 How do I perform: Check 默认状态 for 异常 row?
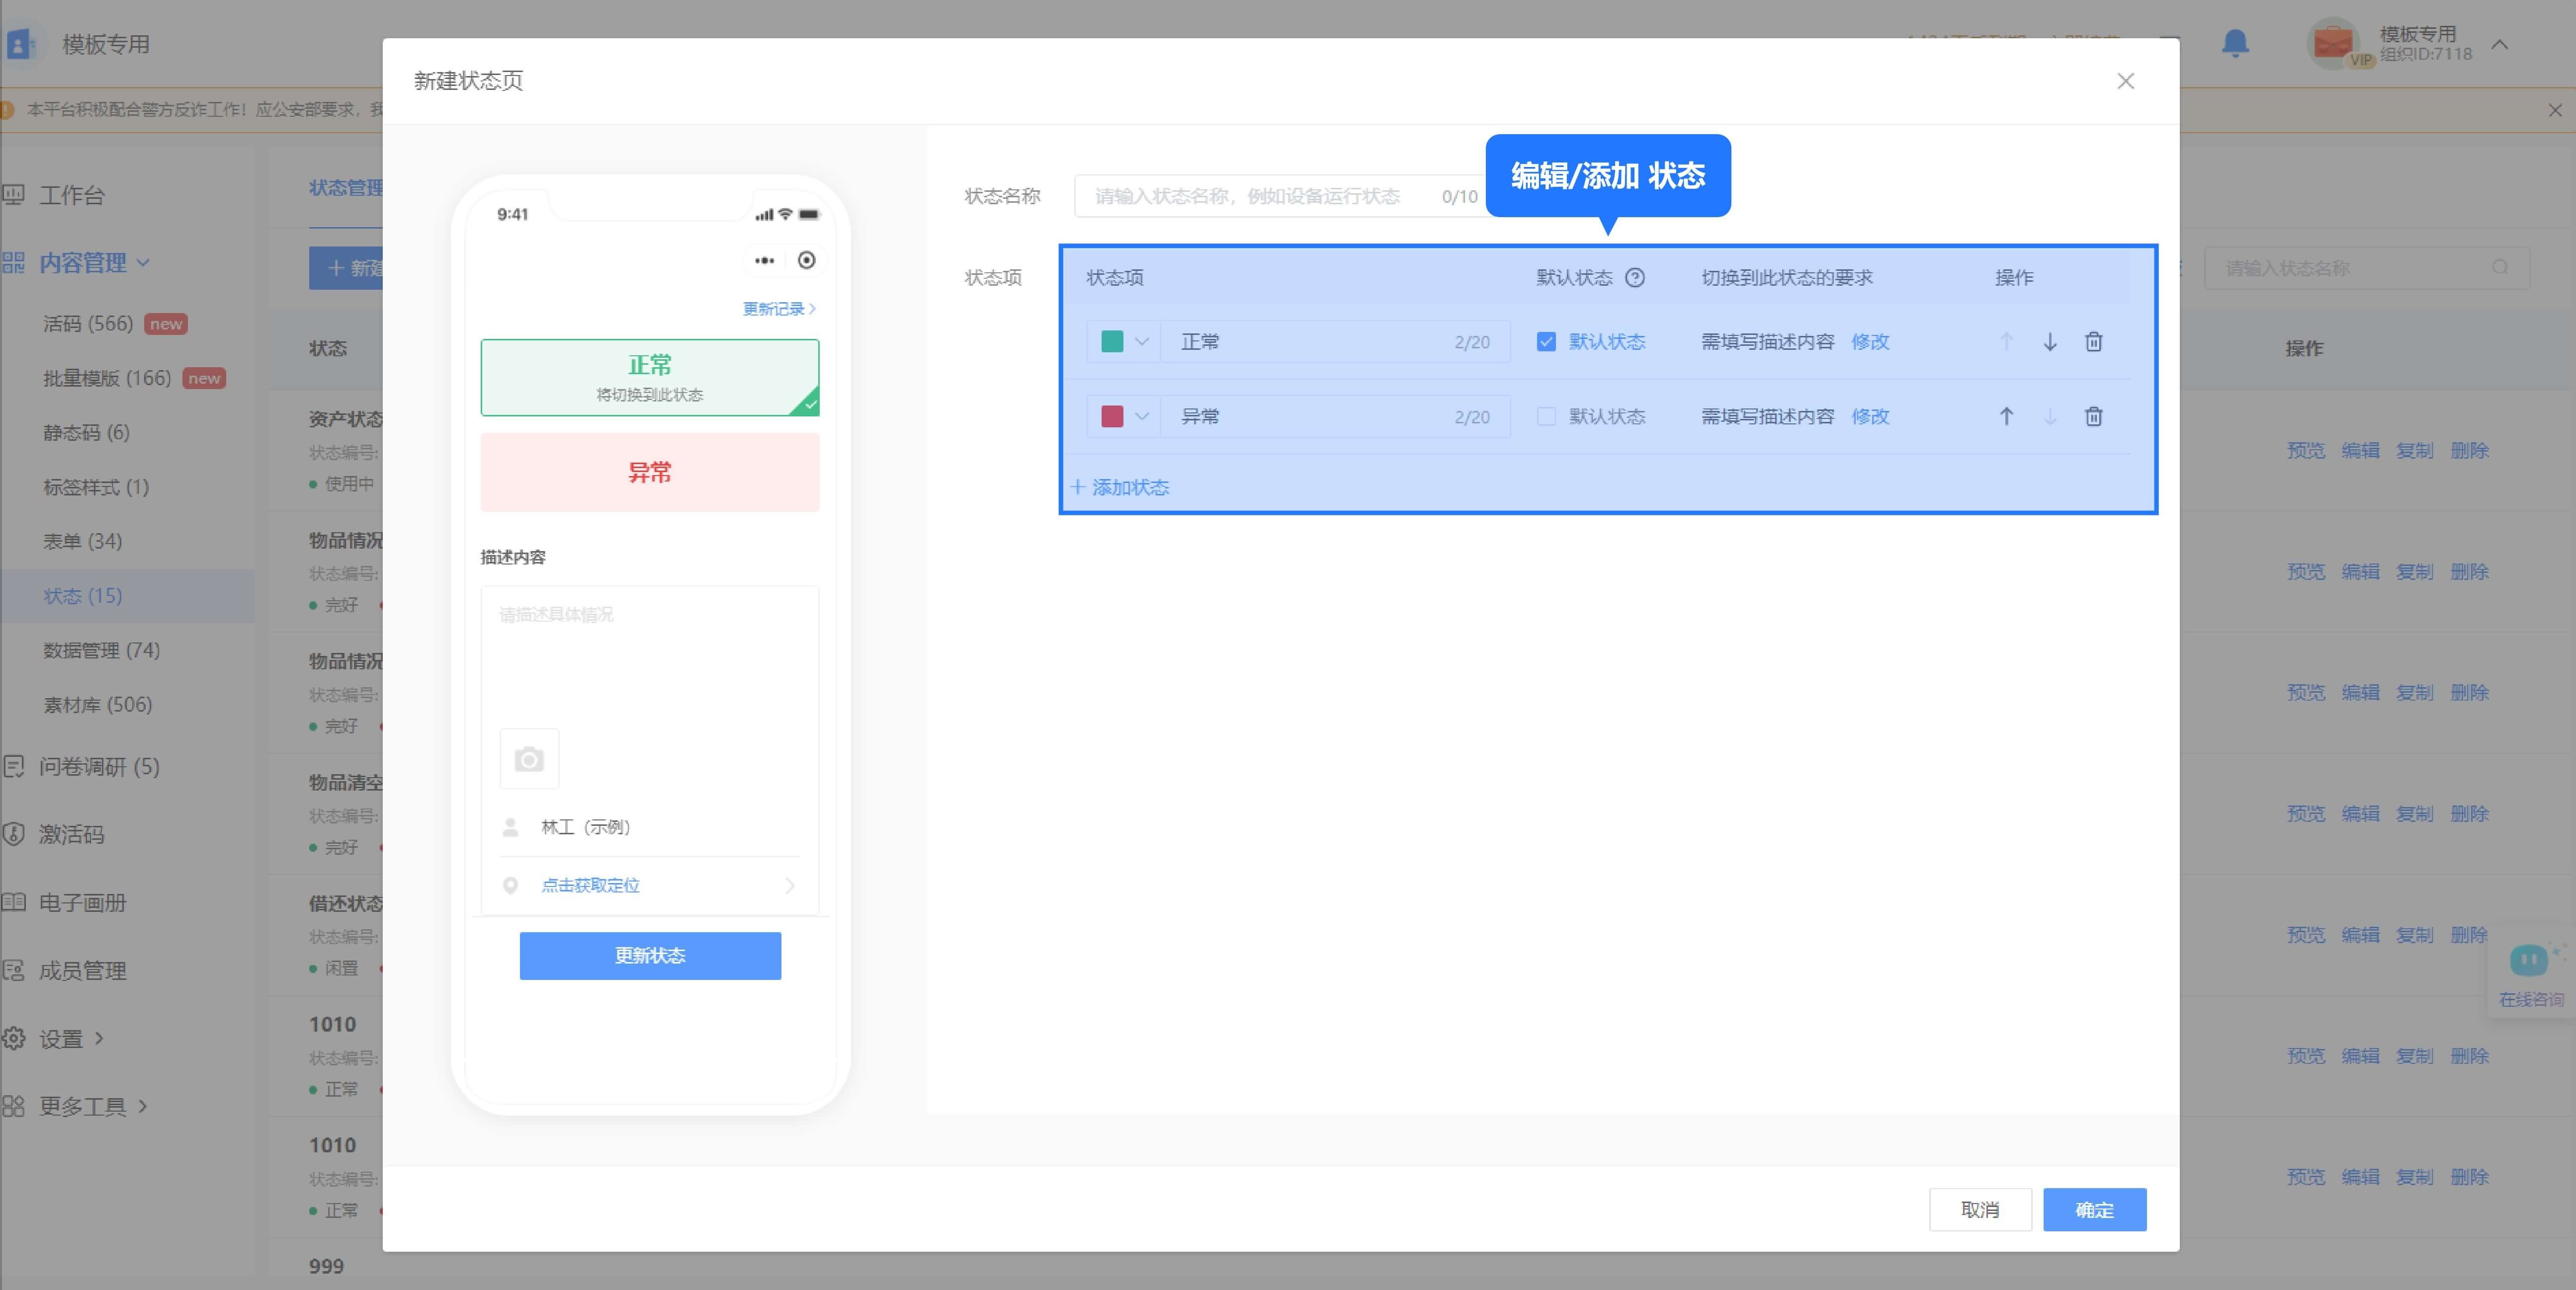tap(1546, 417)
